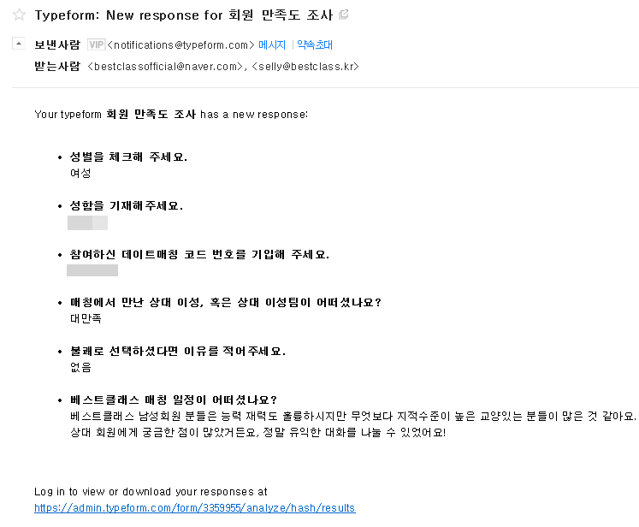Click the 없음 answer text

[x=80, y=367]
